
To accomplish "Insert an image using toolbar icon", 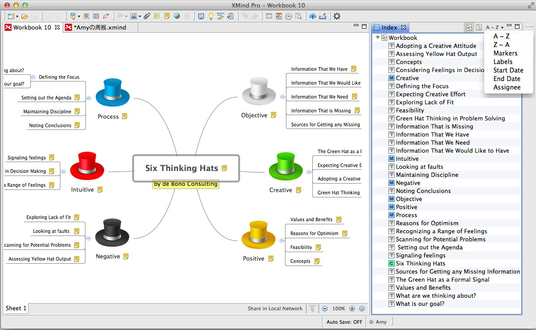I will (133, 16).
